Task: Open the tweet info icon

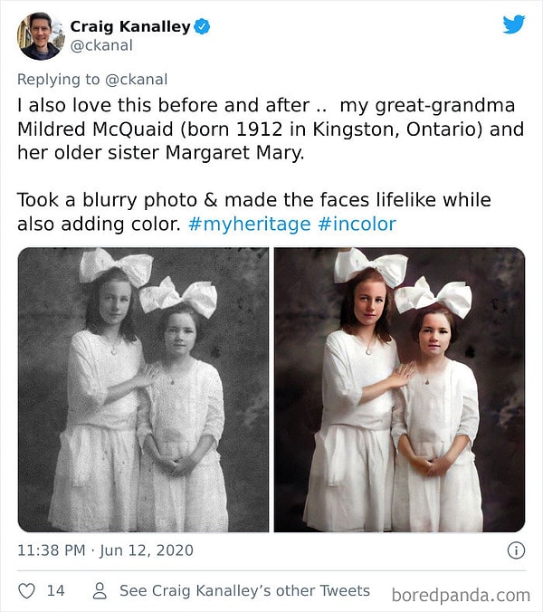Action: [516, 550]
